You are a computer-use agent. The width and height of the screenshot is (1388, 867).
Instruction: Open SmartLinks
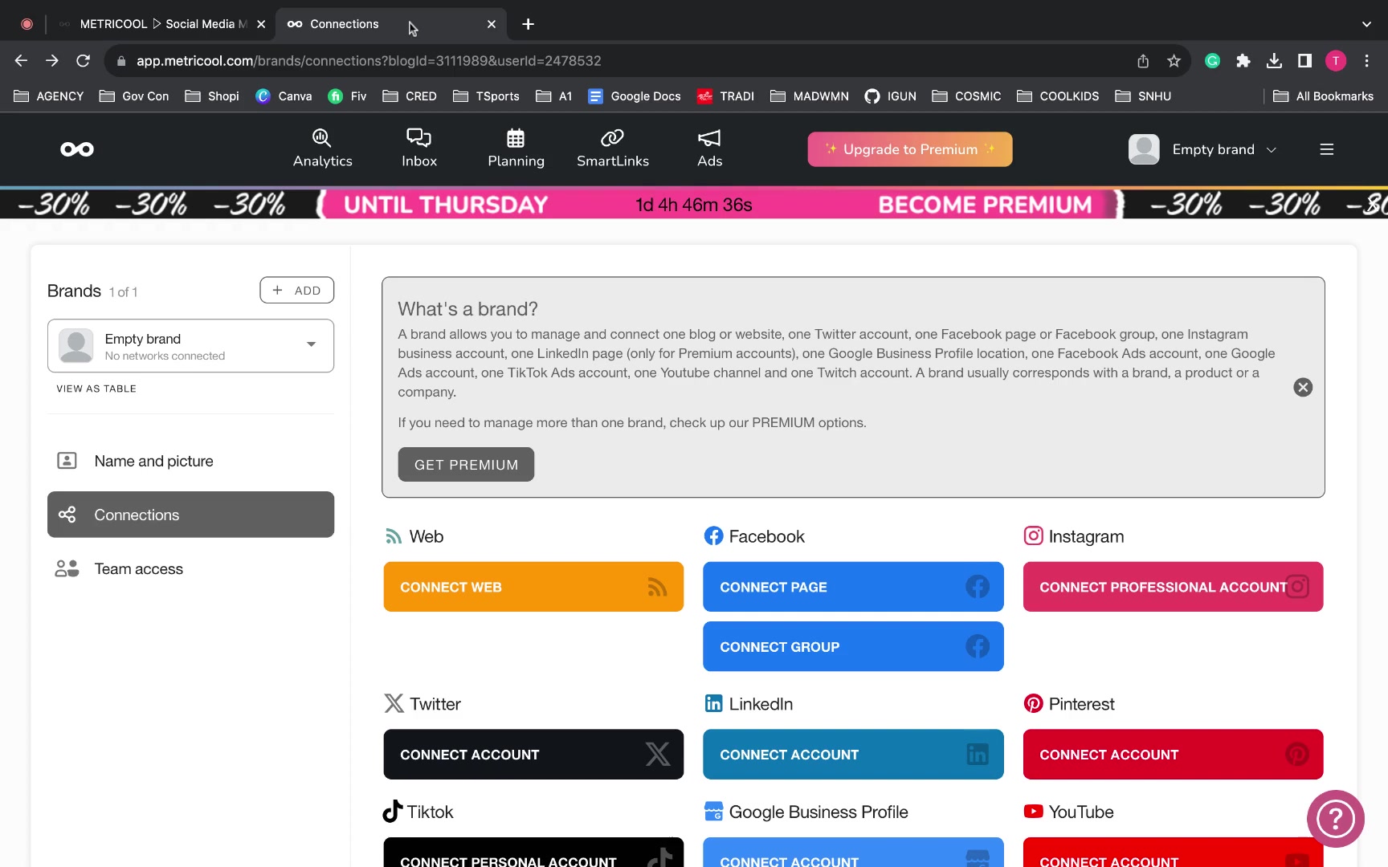pyautogui.click(x=613, y=149)
